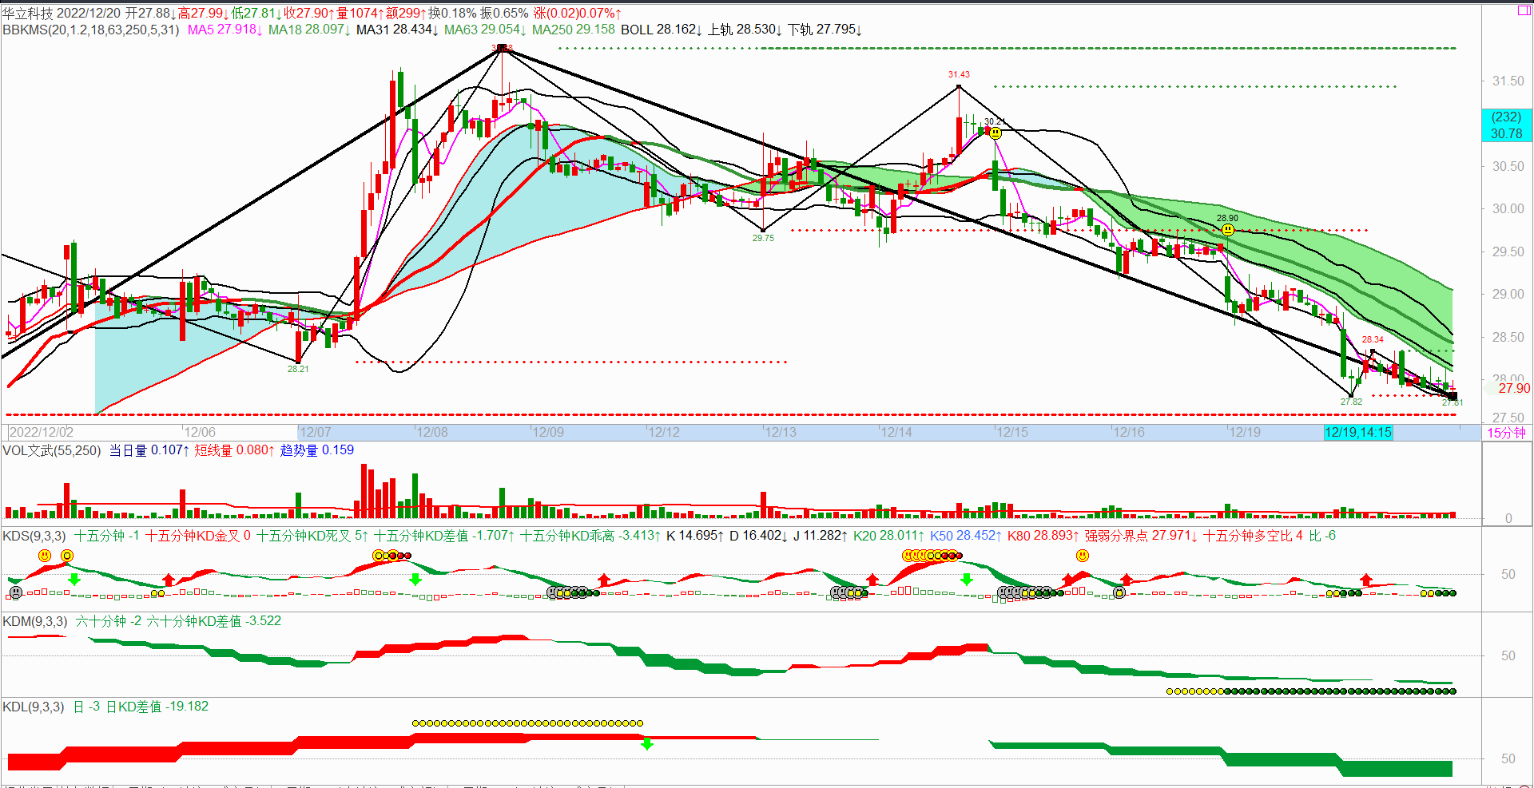1534x788 pixels.
Task: Click the last red up arrow in KDS panel
Action: (1366, 580)
